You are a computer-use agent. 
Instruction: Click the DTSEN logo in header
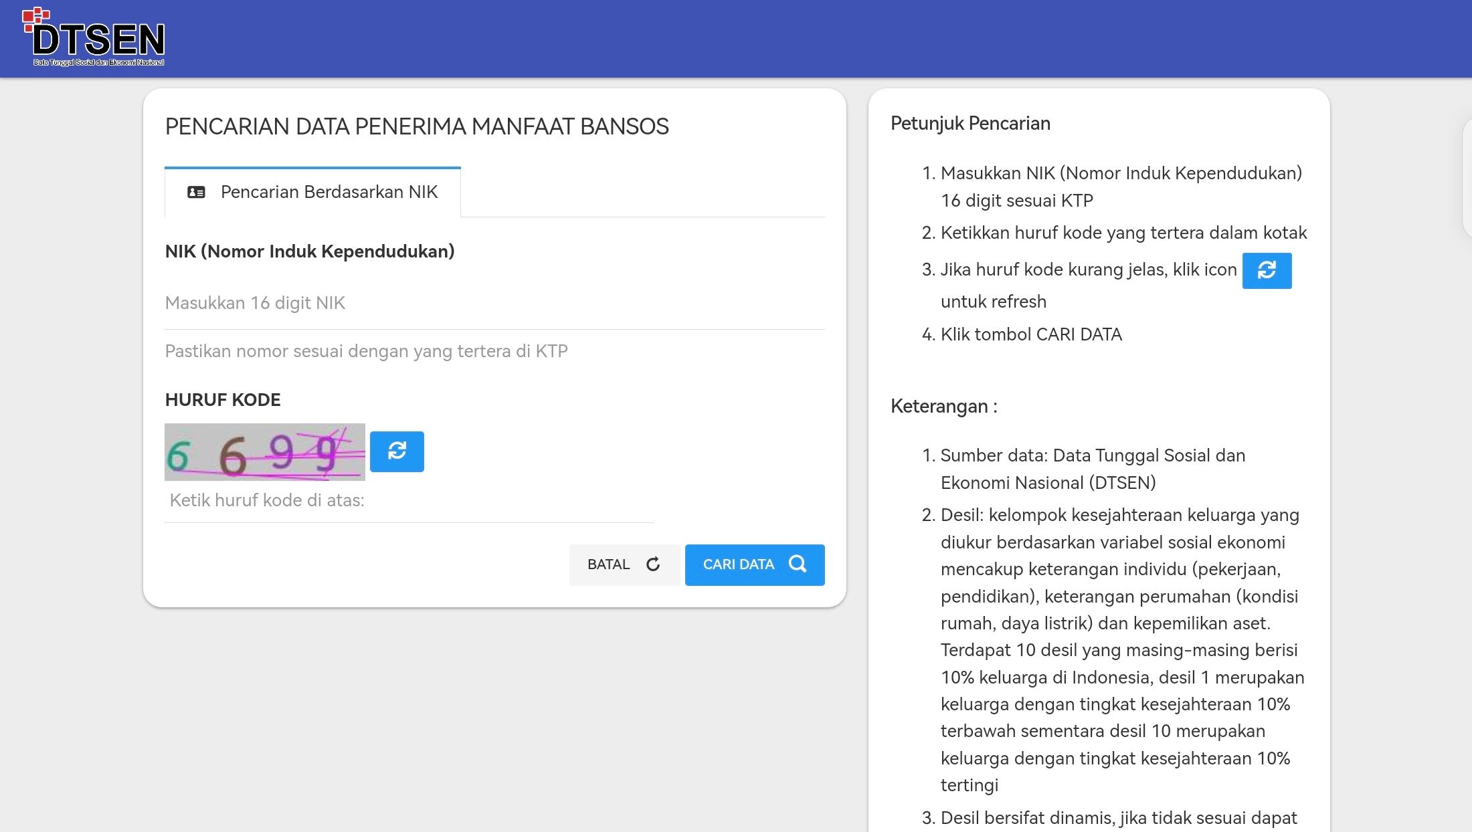click(94, 38)
